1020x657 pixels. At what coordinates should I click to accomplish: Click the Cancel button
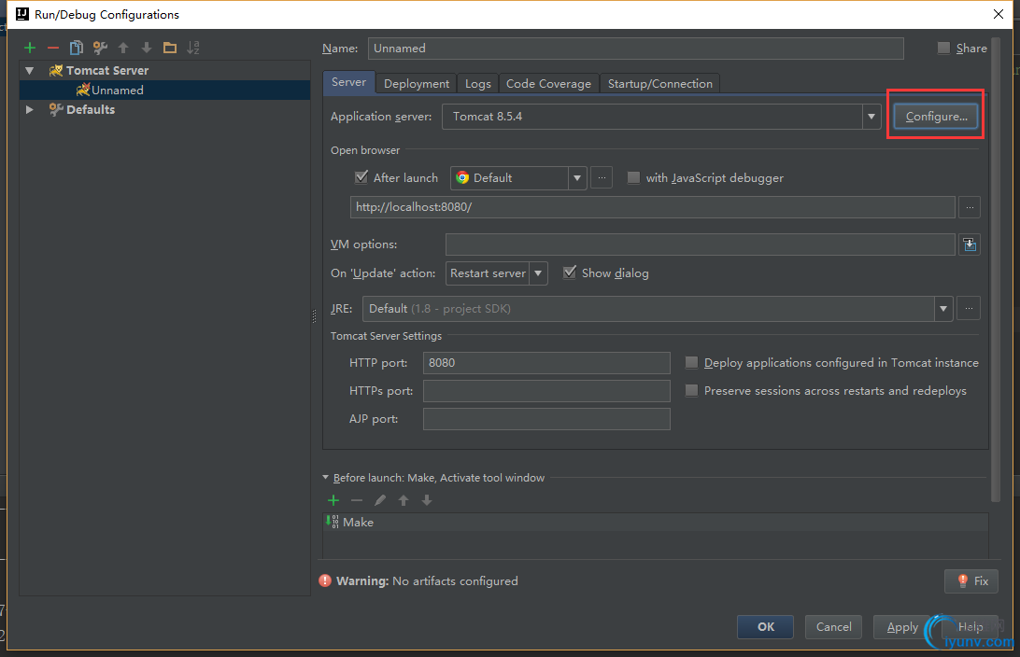[x=833, y=627]
